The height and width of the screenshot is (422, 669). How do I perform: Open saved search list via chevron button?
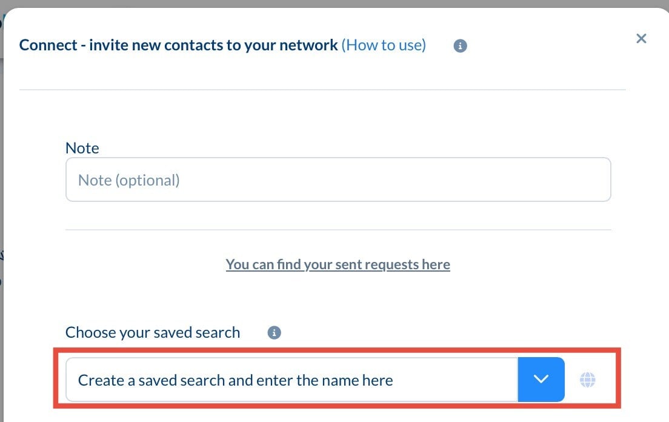(541, 380)
